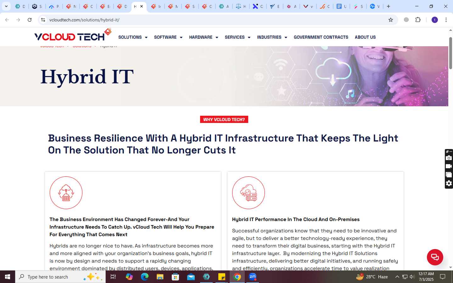View site information icon in address bar
453x283 pixels.
pyautogui.click(x=43, y=20)
